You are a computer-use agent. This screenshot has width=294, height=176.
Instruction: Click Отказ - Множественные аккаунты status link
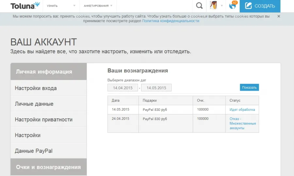click(x=243, y=124)
